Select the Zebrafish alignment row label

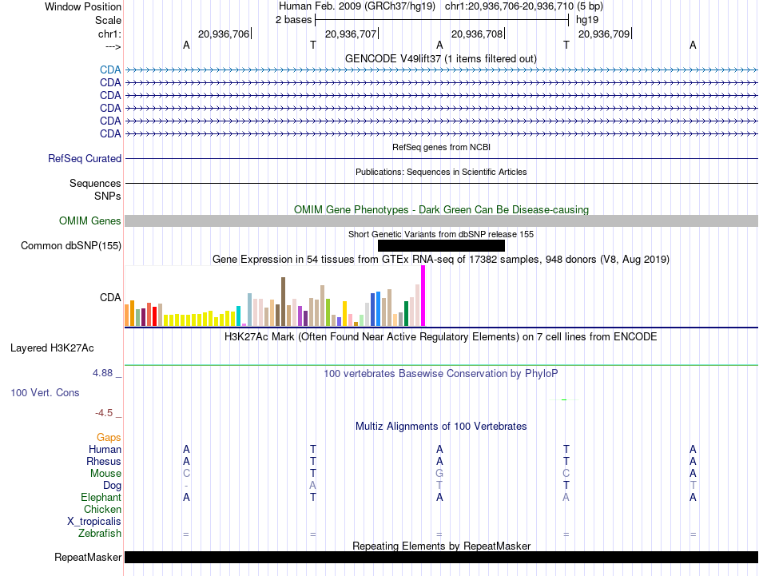click(x=100, y=533)
